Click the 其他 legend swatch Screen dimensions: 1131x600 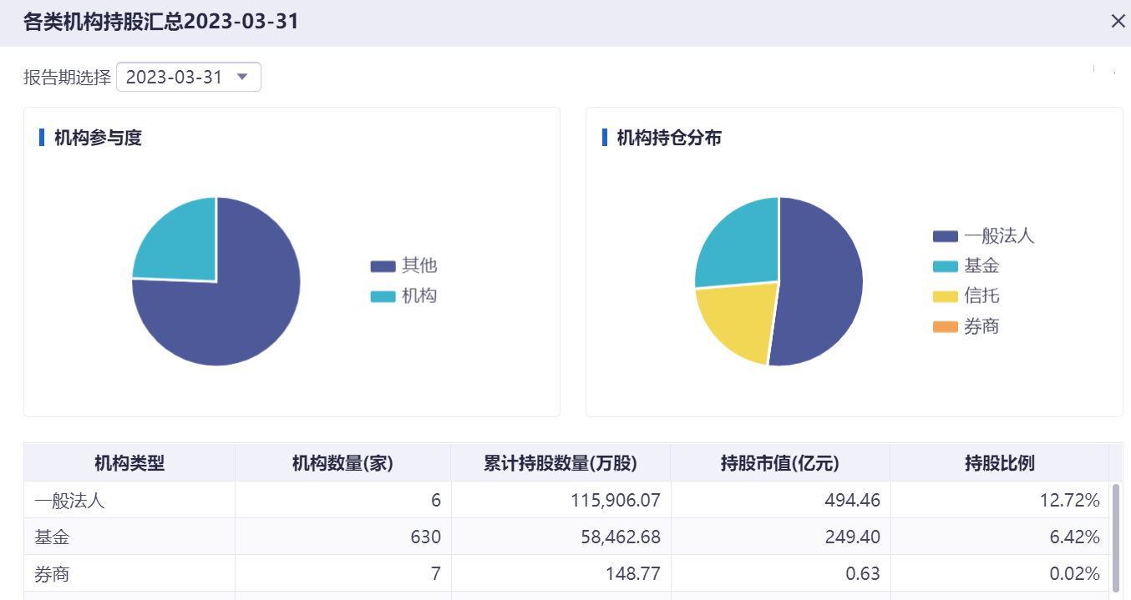click(383, 266)
